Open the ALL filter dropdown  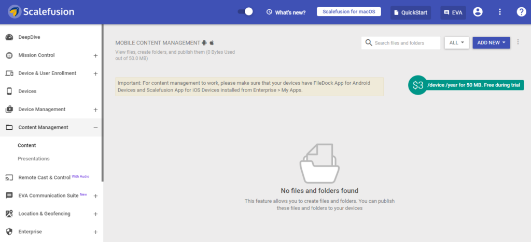pyautogui.click(x=456, y=43)
